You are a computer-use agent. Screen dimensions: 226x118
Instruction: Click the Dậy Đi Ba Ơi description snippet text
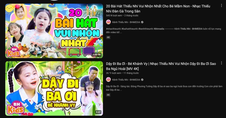point(164,88)
